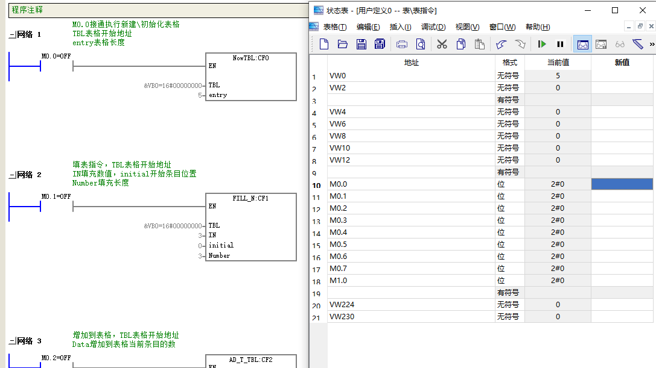
Task: Collapse 网络 2 in the ladder editor
Action: [12, 175]
